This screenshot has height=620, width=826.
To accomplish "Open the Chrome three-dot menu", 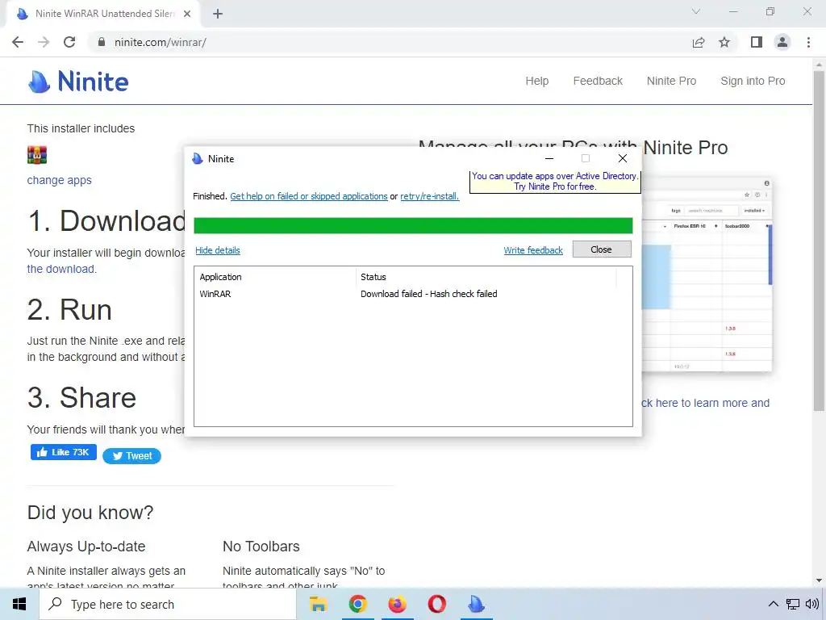I will pyautogui.click(x=808, y=42).
